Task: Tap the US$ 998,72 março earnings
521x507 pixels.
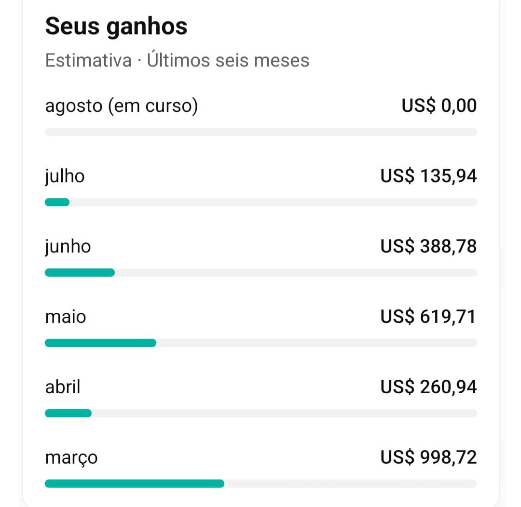Action: click(x=428, y=457)
